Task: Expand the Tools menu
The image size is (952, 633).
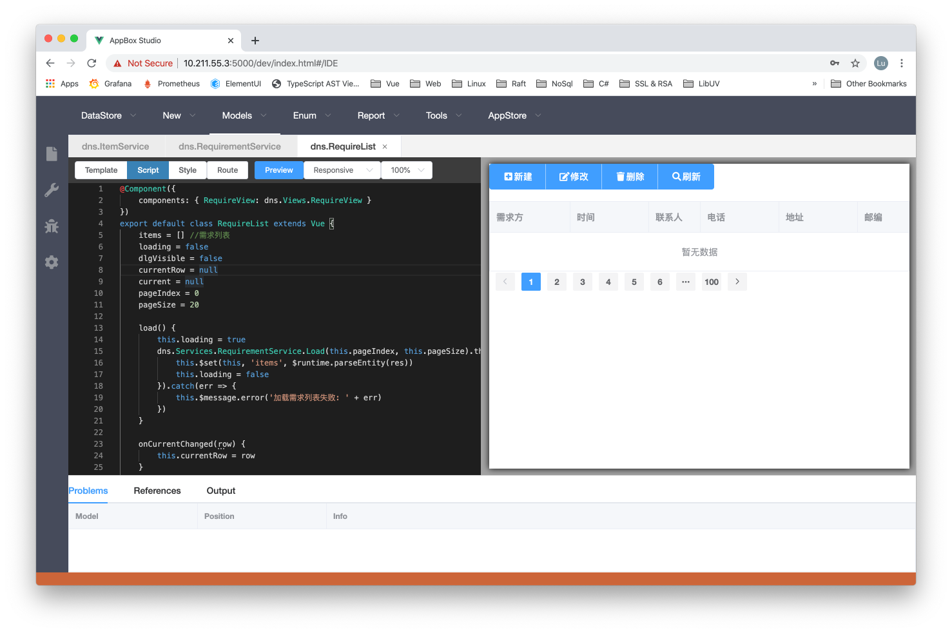Action: 444,115
